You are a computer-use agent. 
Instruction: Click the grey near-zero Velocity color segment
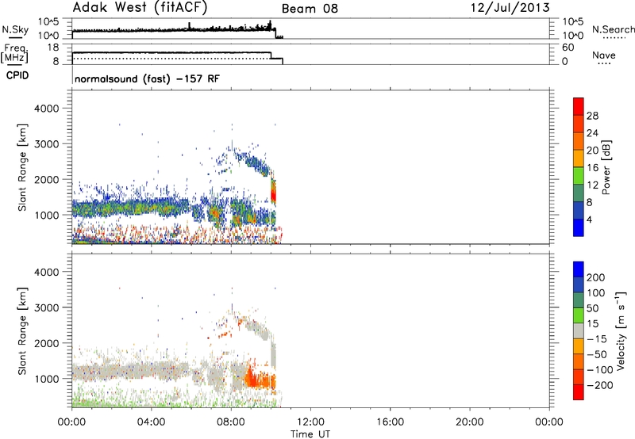click(579, 330)
